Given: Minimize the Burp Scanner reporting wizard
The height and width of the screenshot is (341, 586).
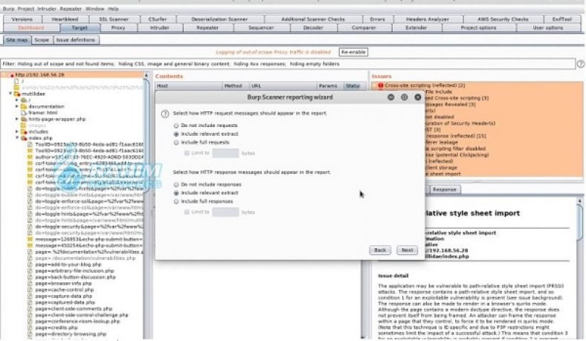Looking at the screenshot, I should point(391,97).
